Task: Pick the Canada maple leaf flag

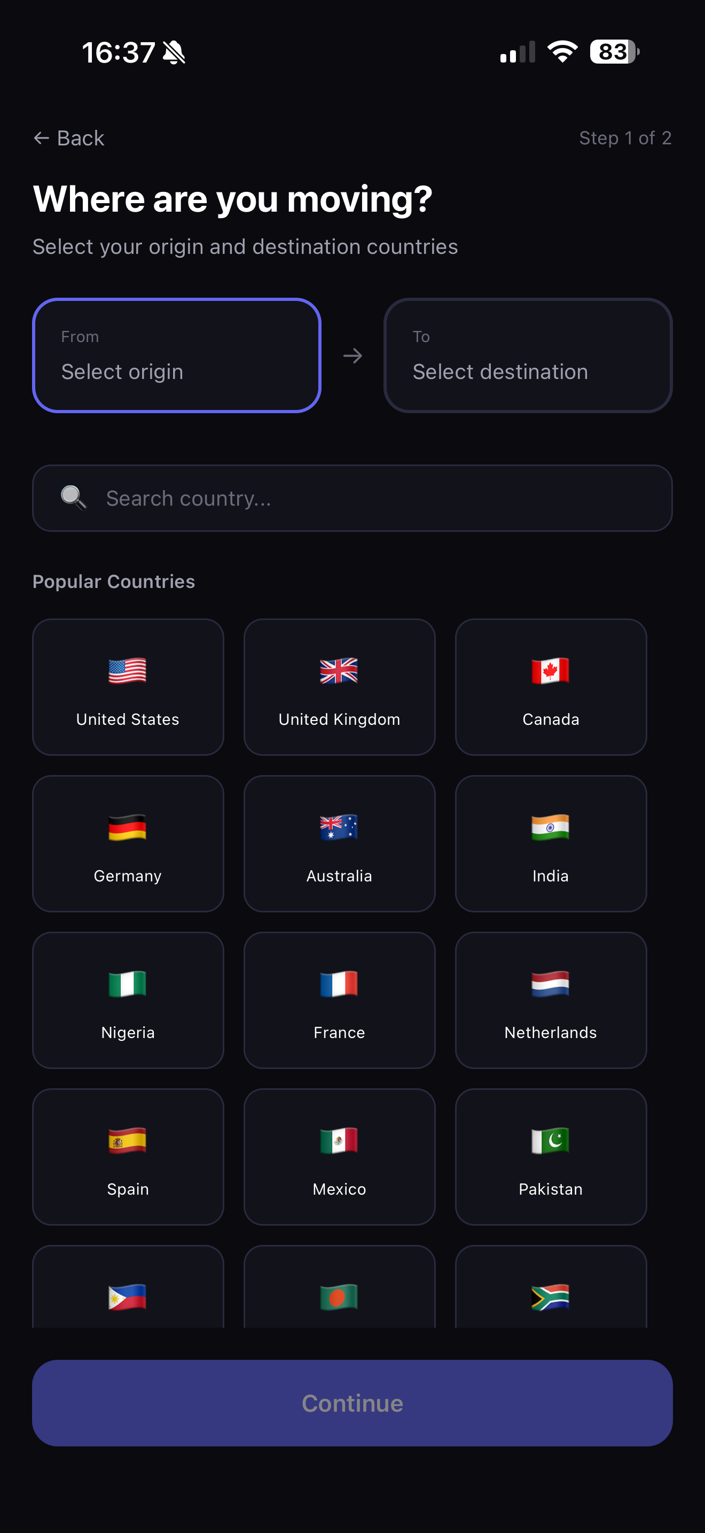Action: coord(551,671)
